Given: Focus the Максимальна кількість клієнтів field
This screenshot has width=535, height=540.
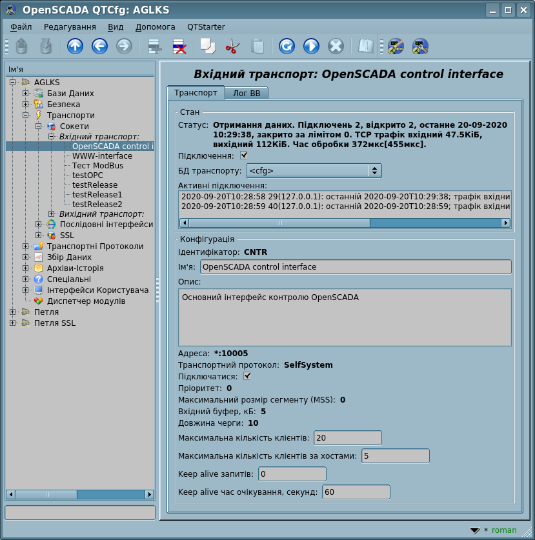Looking at the screenshot, I should [x=348, y=437].
